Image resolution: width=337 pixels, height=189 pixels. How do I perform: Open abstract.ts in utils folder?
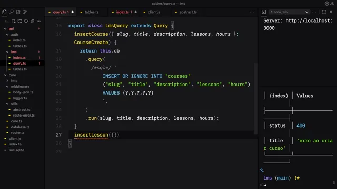click(22, 110)
